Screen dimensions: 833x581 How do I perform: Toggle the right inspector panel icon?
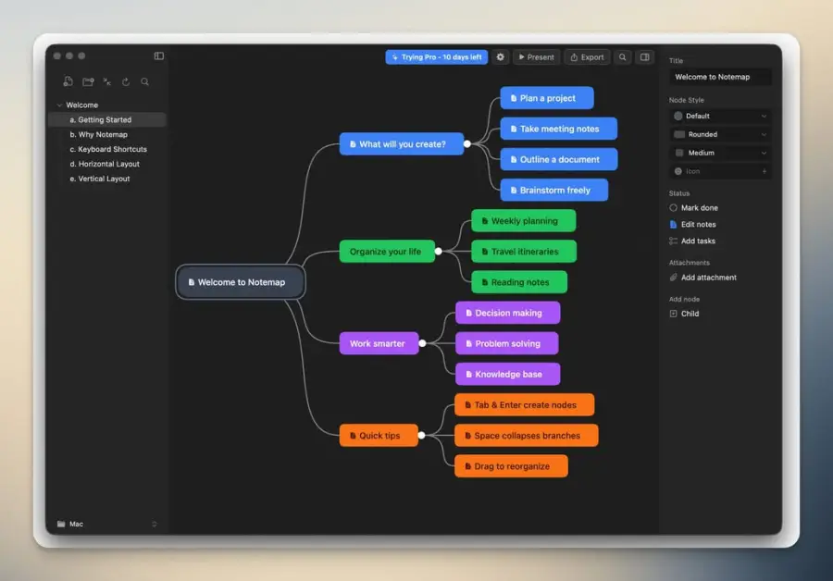(644, 56)
